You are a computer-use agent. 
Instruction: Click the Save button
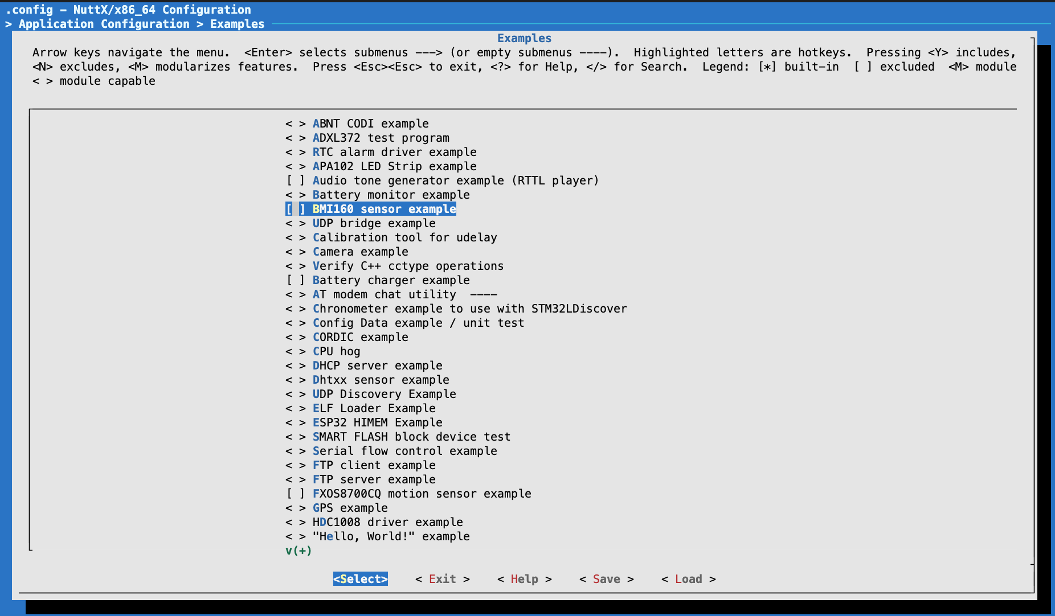click(x=606, y=579)
